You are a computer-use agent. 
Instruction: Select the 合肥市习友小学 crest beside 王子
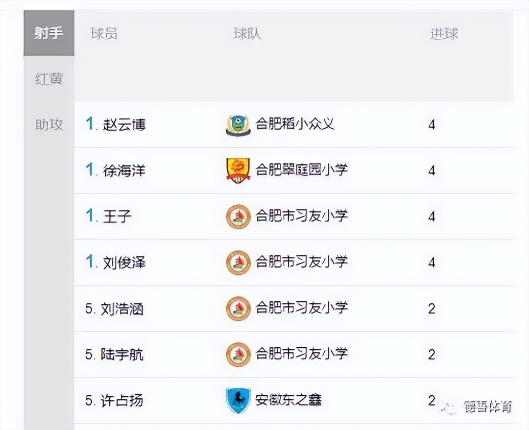pos(237,216)
